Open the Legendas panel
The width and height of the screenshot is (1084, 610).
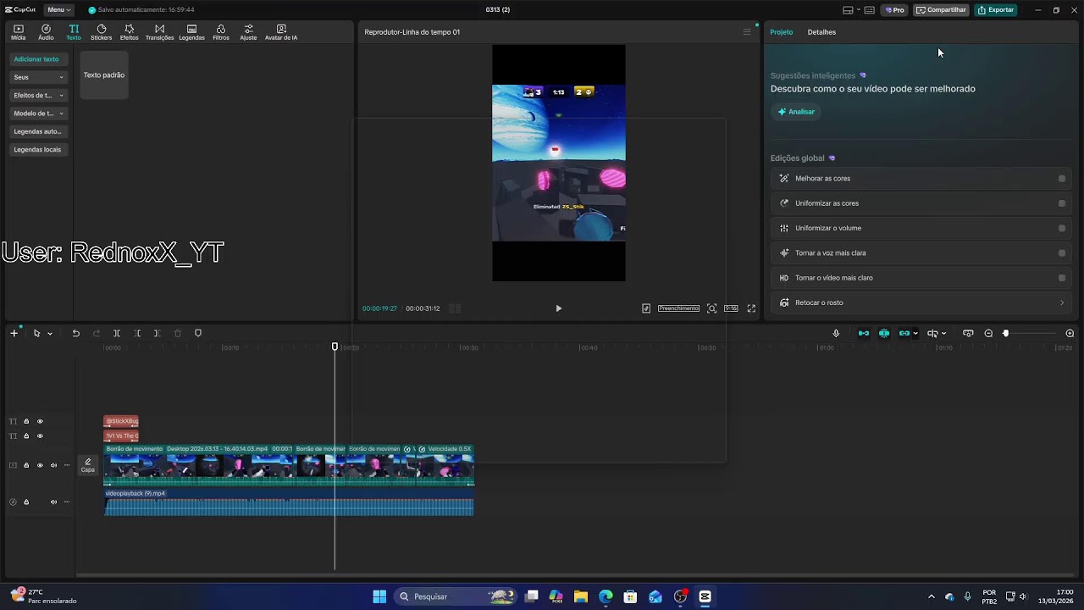(191, 32)
